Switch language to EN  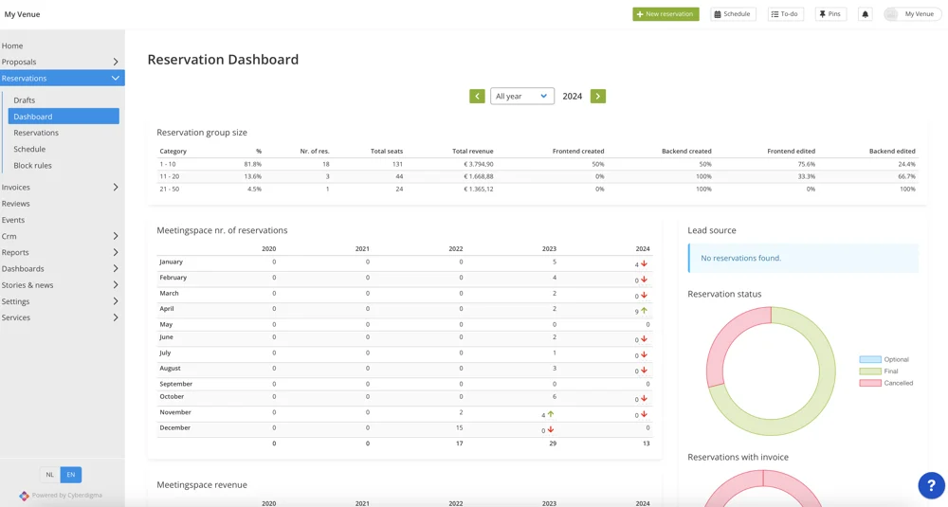pos(71,475)
